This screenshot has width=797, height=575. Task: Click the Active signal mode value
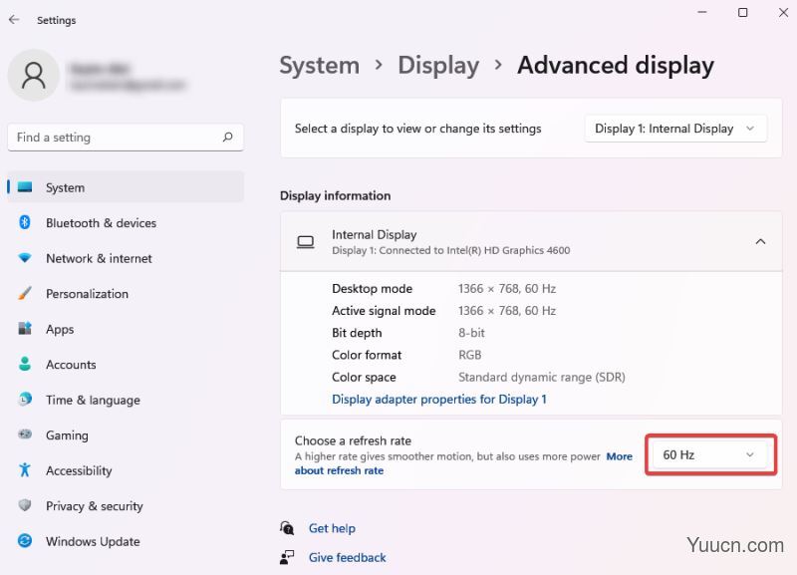point(507,310)
